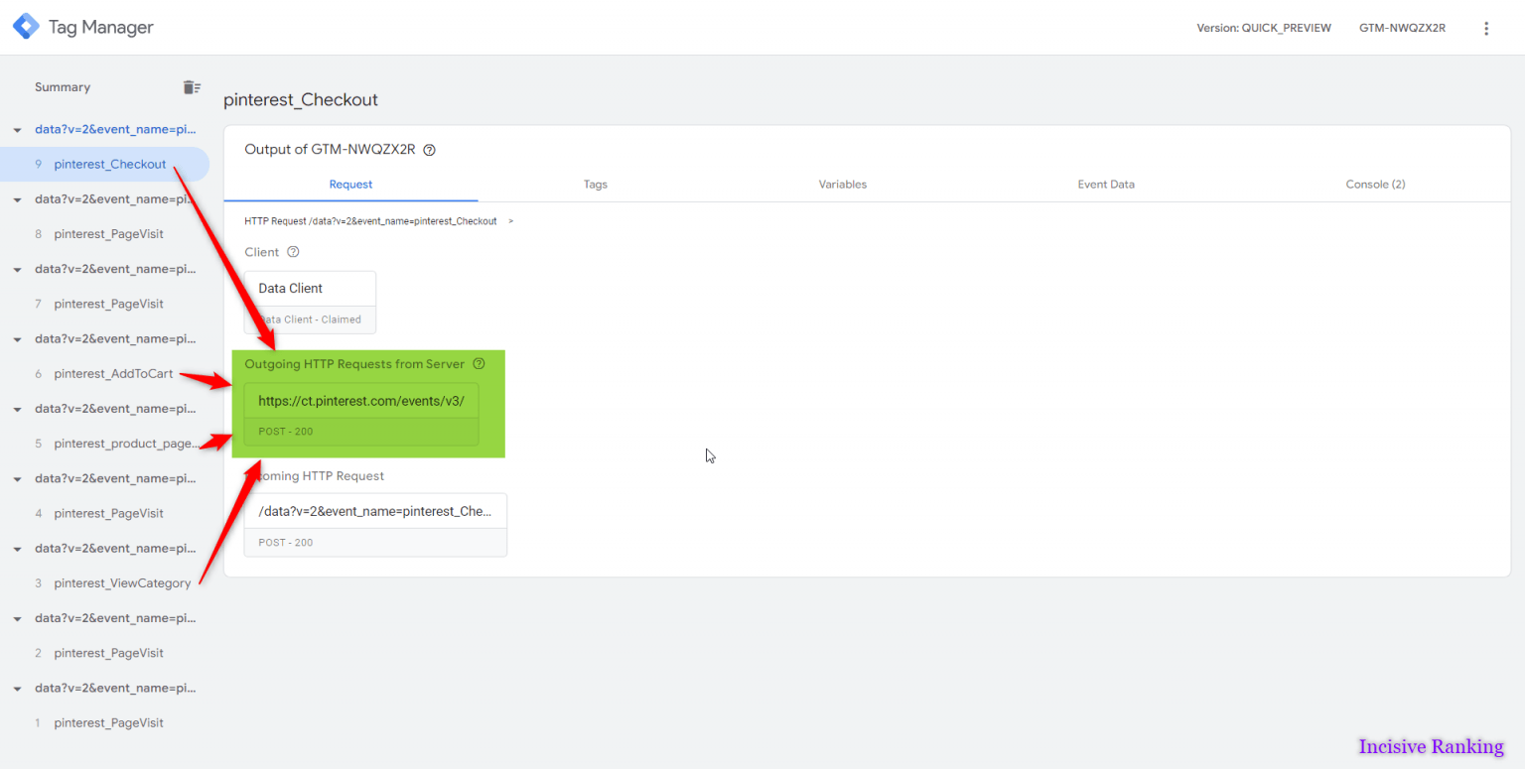Open help for Outgoing HTTP Requests from Server

(480, 364)
